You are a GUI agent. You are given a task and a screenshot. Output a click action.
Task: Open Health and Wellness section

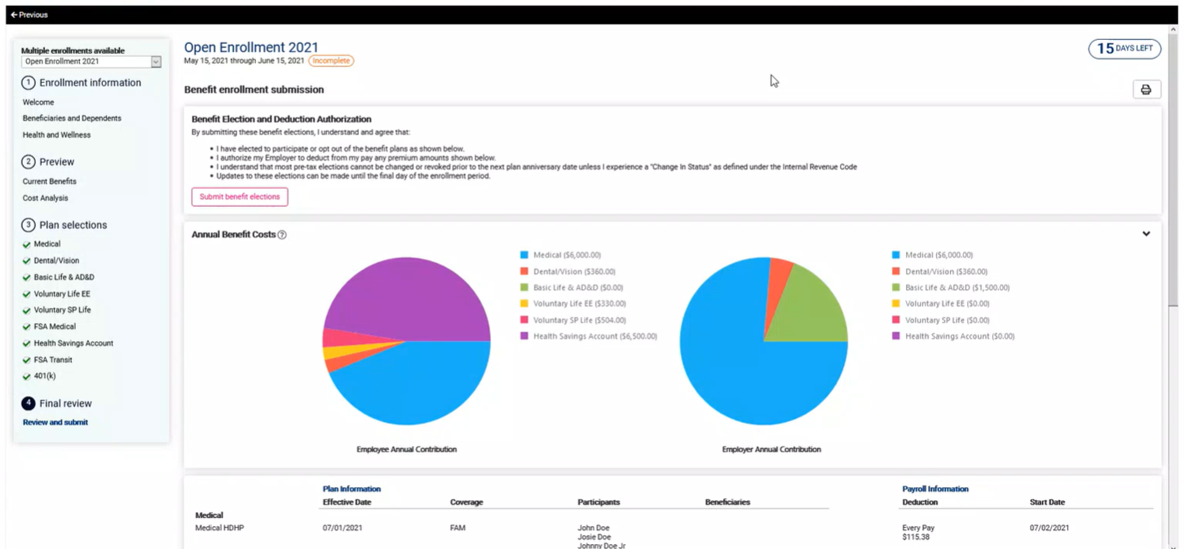point(56,135)
